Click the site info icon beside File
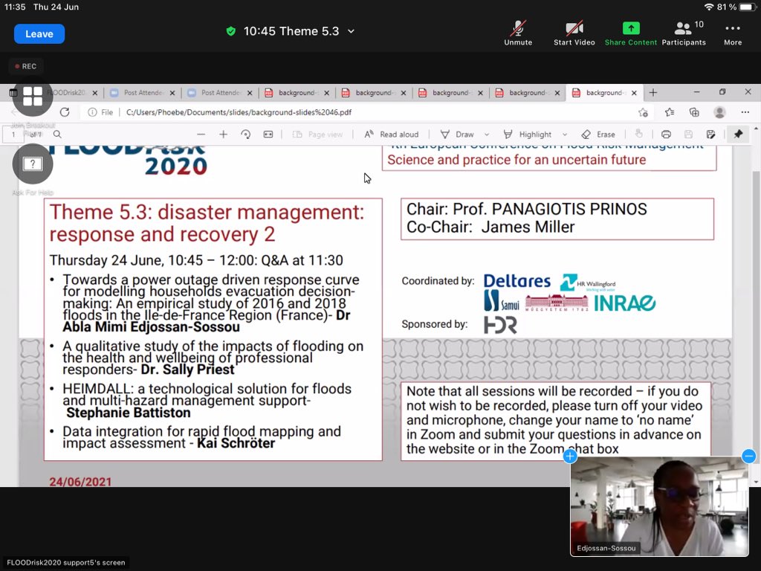This screenshot has height=571, width=761. pyautogui.click(x=91, y=112)
